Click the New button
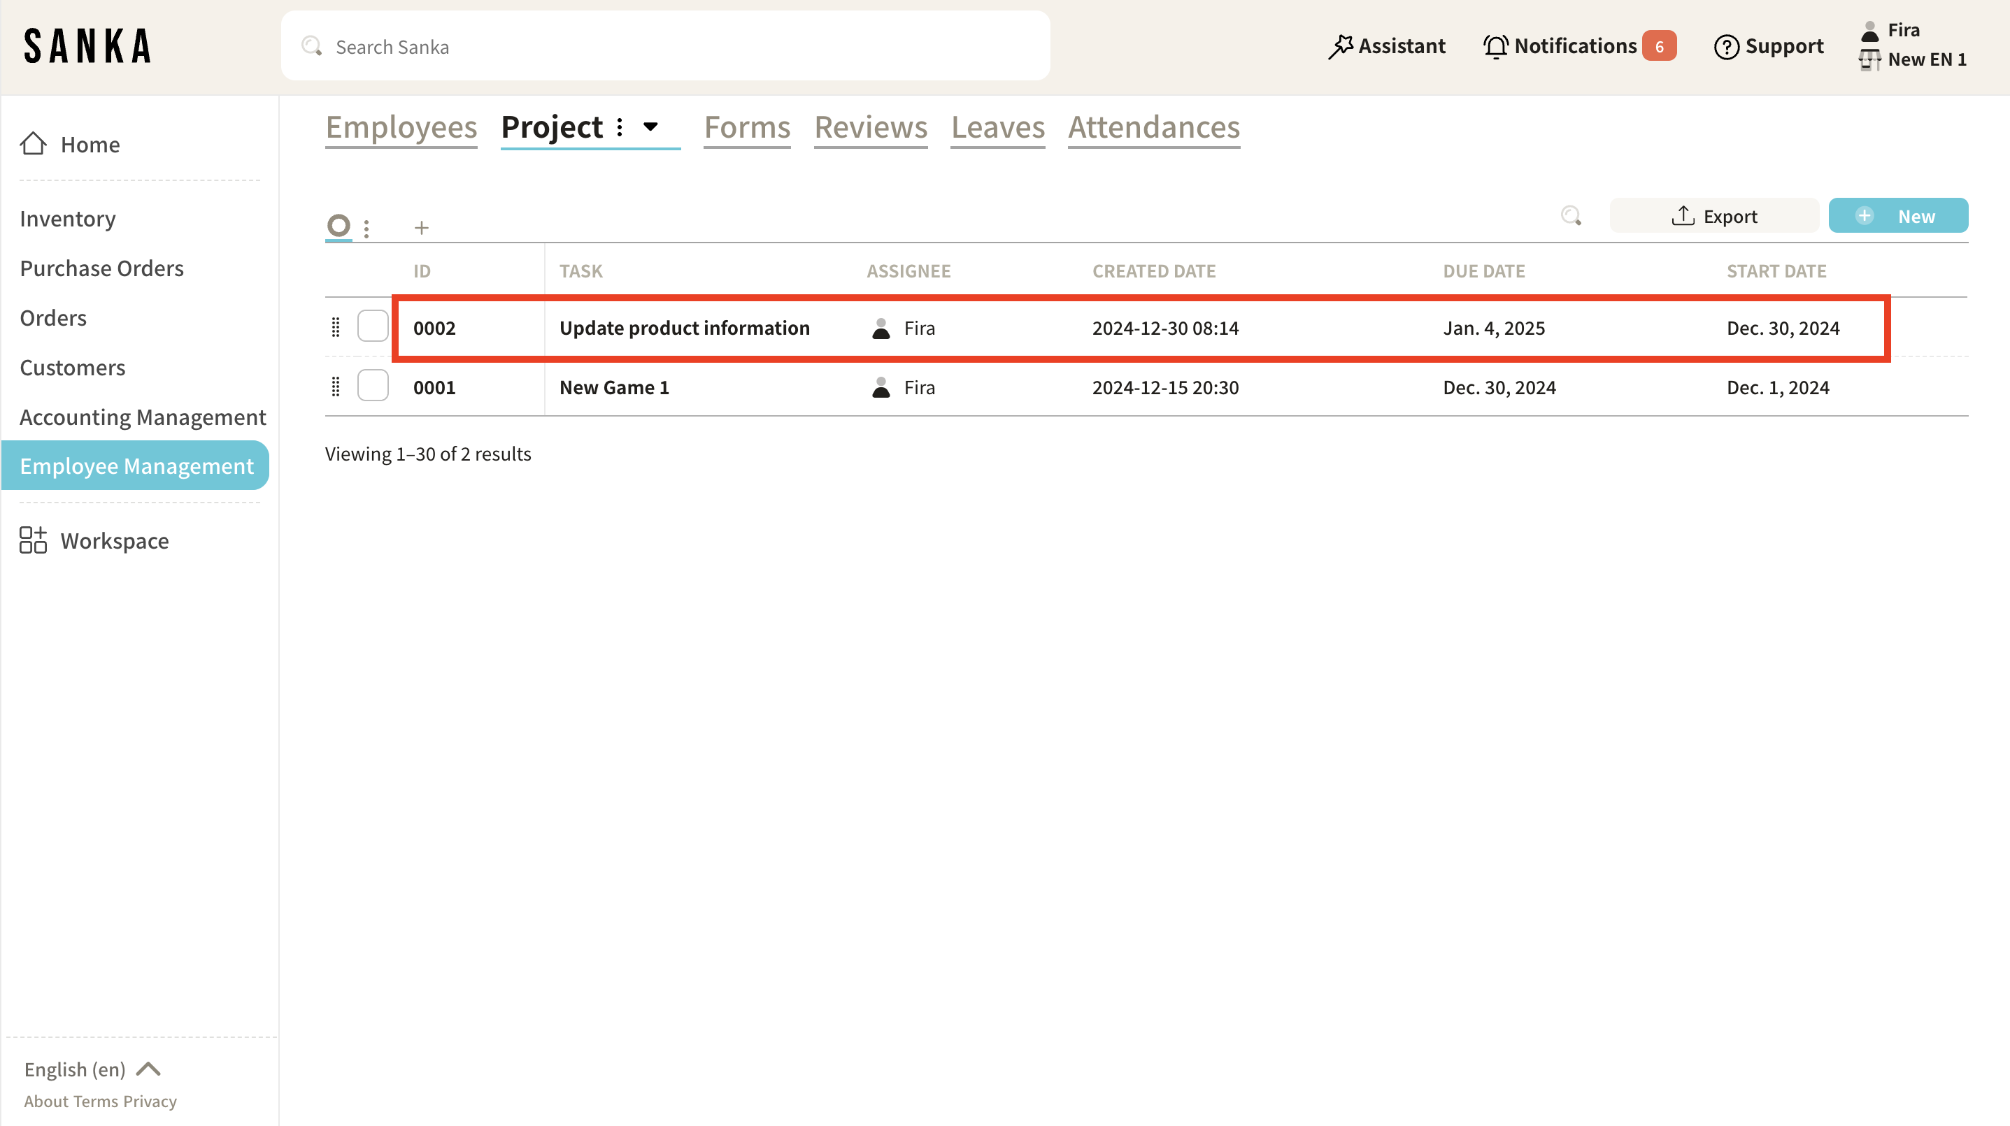This screenshot has width=2010, height=1126. pos(1897,216)
